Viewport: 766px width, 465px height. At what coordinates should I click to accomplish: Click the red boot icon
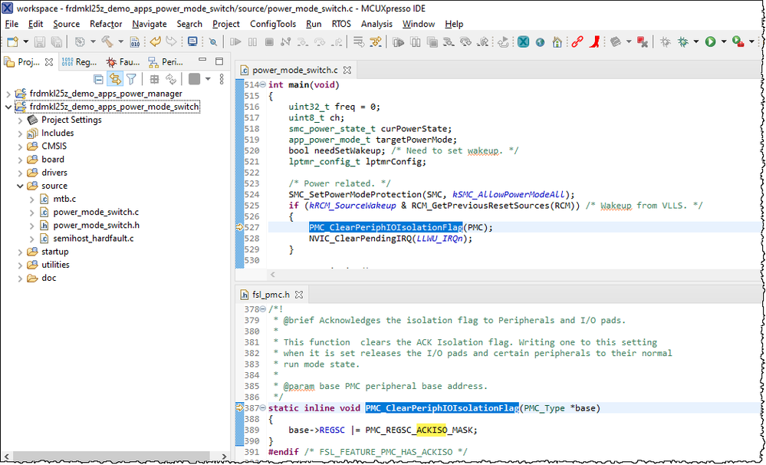tap(594, 42)
